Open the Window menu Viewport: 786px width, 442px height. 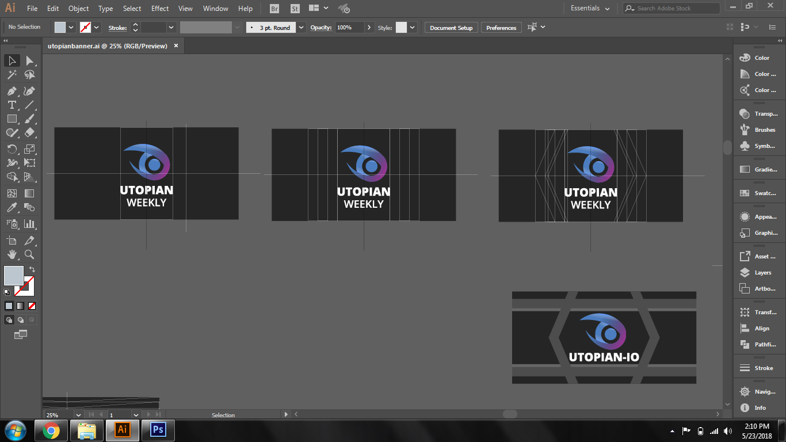coord(216,9)
